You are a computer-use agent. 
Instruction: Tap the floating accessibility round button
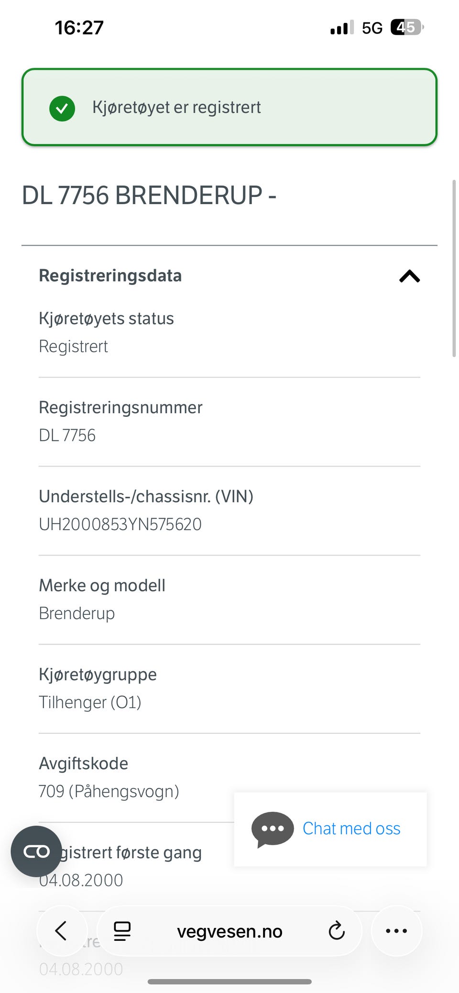pos(36,851)
